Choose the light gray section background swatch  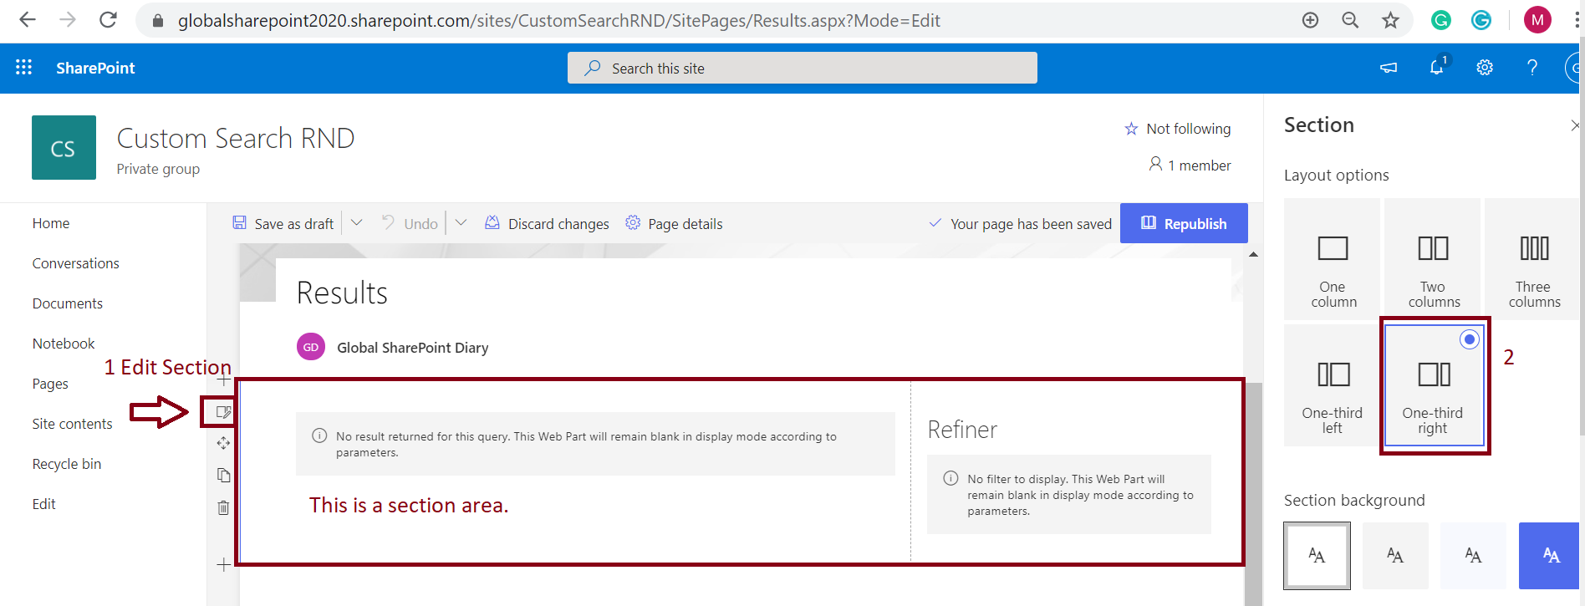click(1395, 556)
